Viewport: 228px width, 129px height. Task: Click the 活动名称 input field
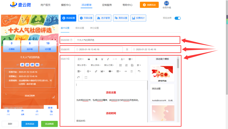coord(127,40)
